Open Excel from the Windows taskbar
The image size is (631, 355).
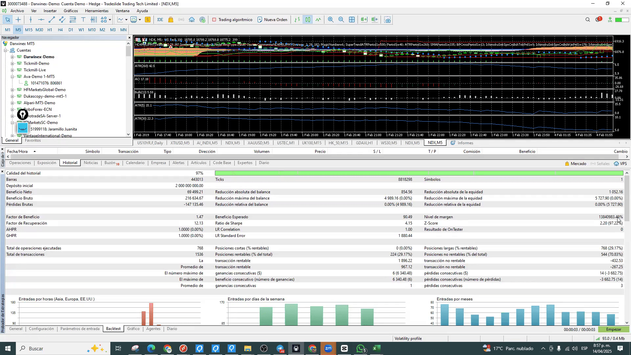pyautogui.click(x=377, y=348)
